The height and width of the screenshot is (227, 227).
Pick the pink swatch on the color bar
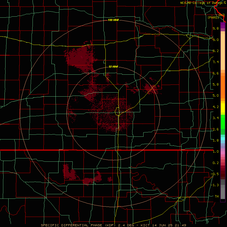[223, 153]
